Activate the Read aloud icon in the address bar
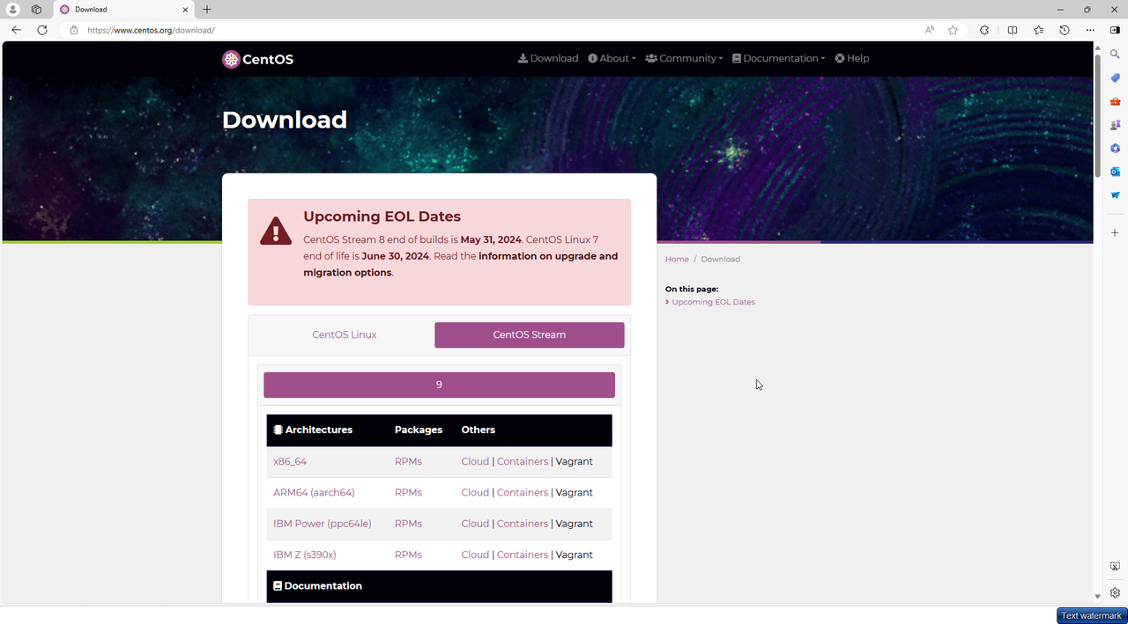 coord(929,30)
